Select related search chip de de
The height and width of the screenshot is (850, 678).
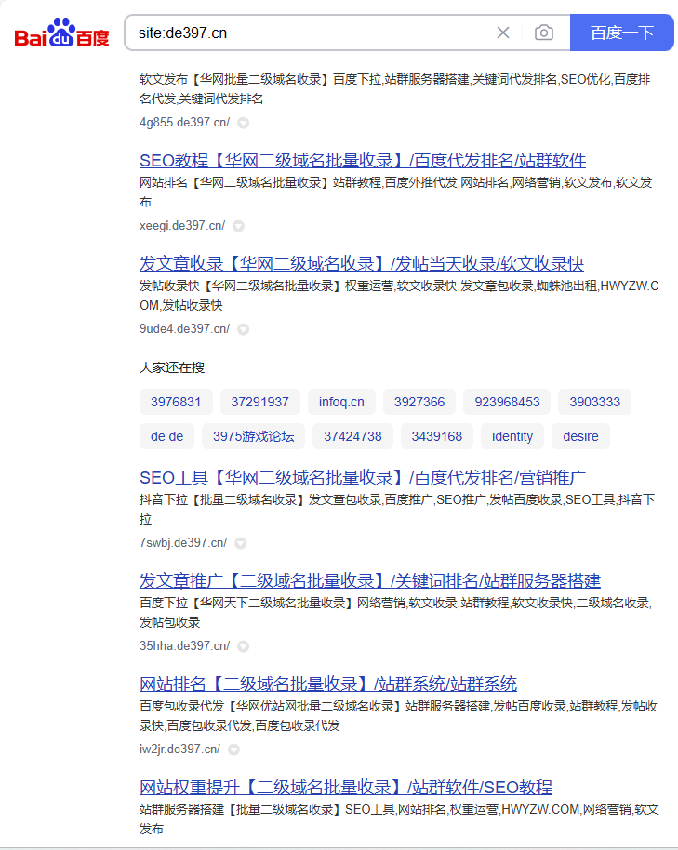click(x=166, y=436)
